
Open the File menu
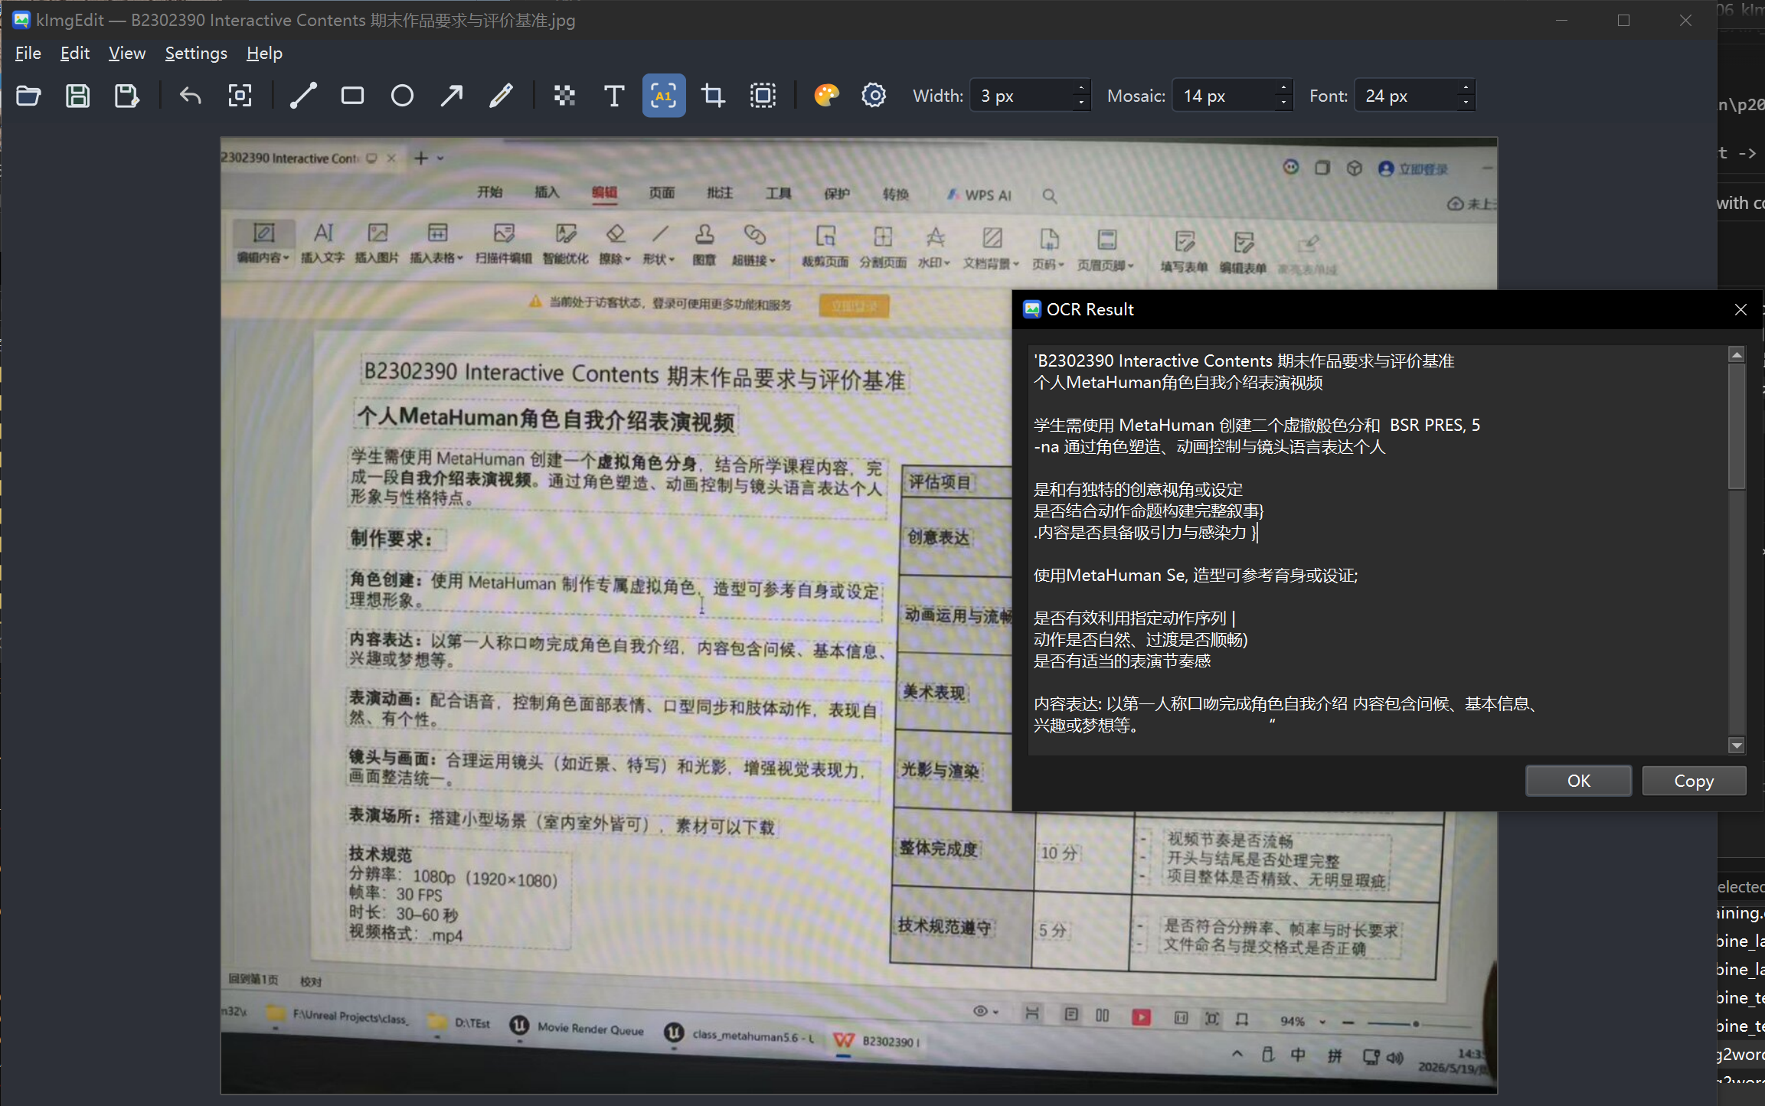pyautogui.click(x=28, y=53)
